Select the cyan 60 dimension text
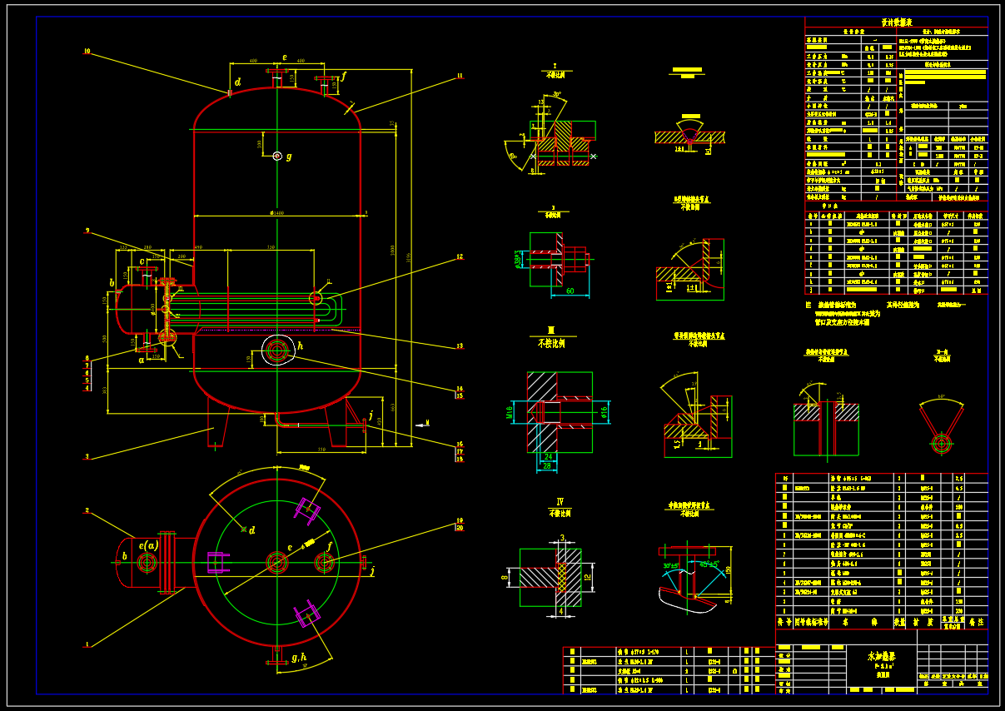1005x711 pixels. click(x=570, y=291)
